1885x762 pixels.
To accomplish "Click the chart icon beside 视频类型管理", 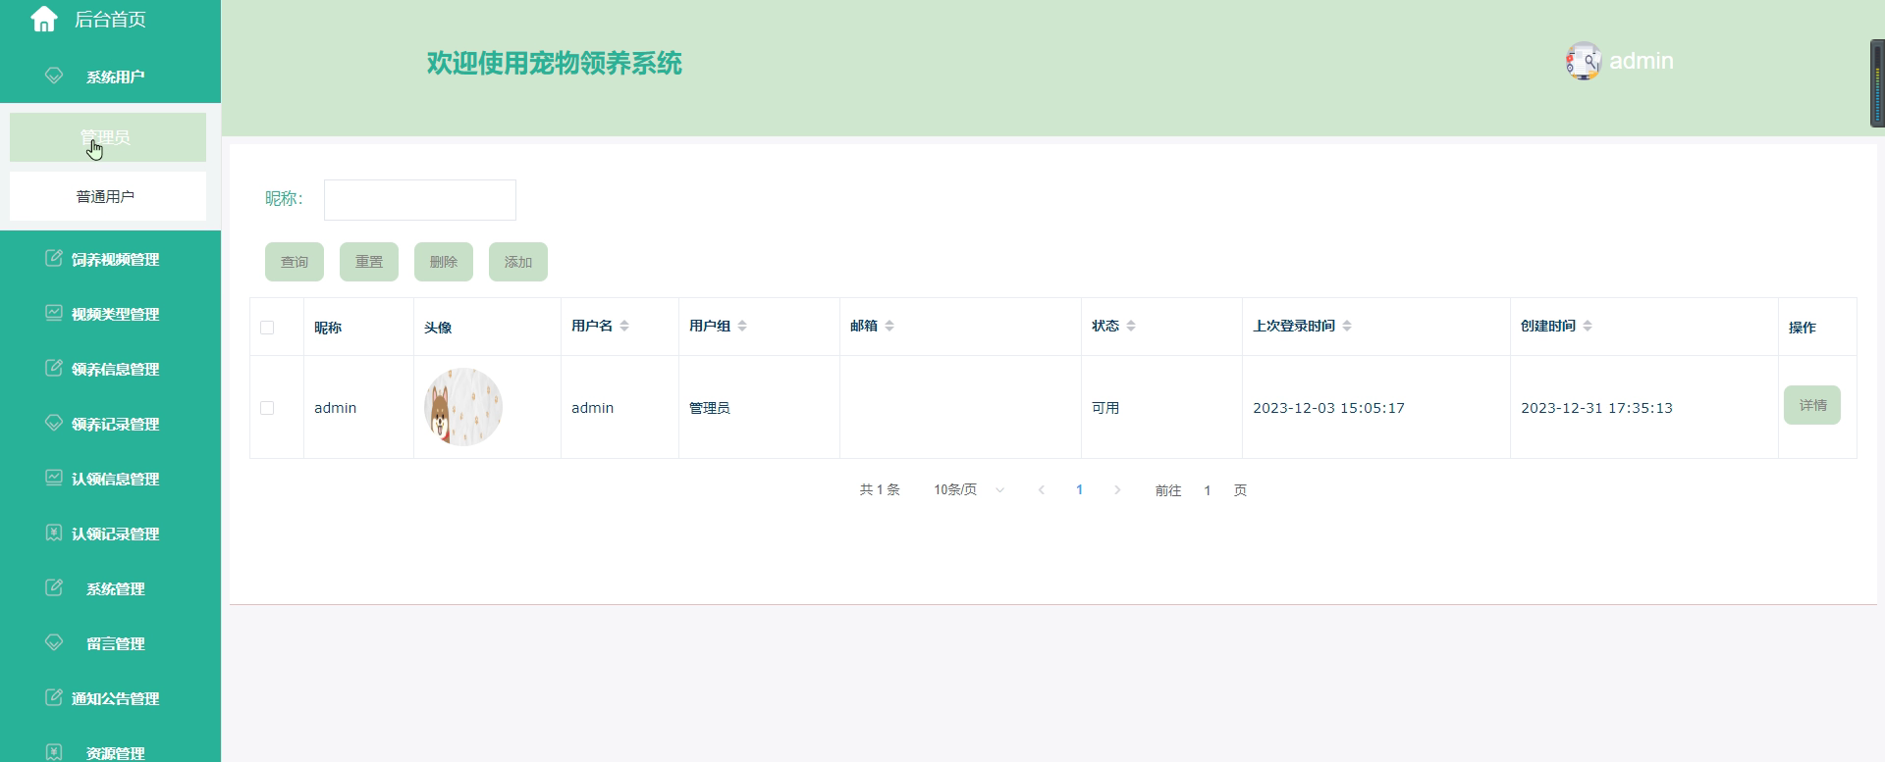I will pos(54,313).
